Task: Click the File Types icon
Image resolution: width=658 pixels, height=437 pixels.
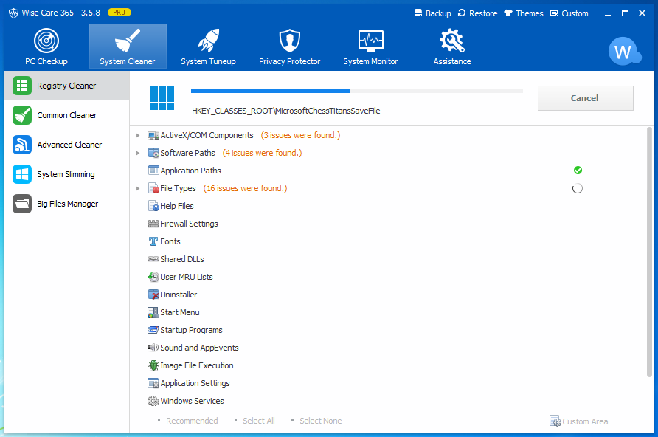Action: point(153,188)
